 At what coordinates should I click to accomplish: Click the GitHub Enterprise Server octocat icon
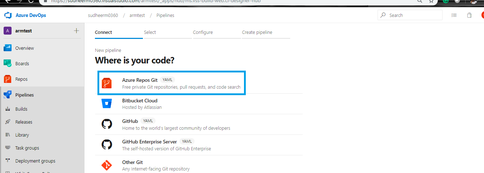[106, 145]
